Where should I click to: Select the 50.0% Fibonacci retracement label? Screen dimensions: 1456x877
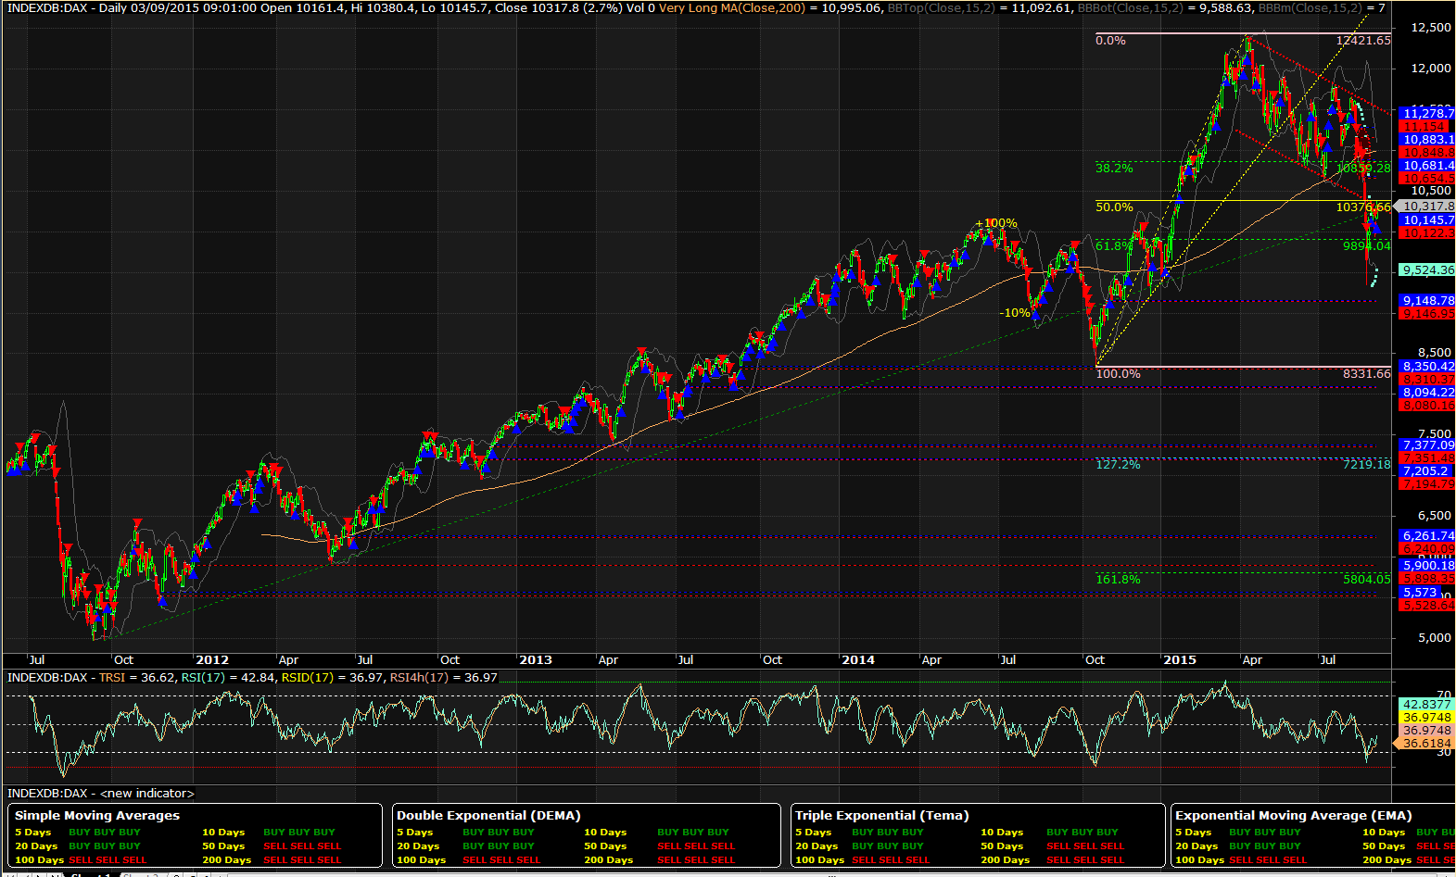click(x=1114, y=207)
